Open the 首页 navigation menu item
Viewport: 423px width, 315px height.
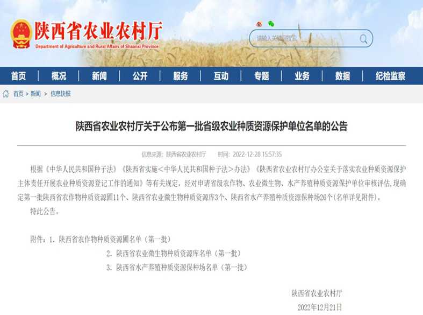point(18,76)
